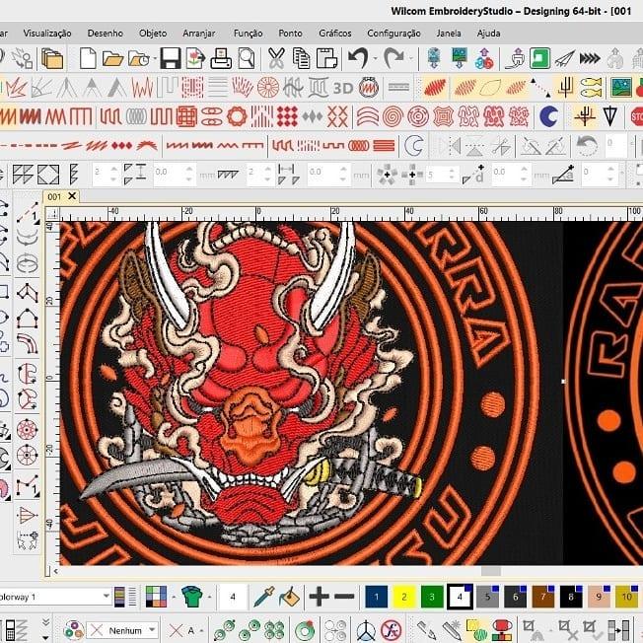Open Função menu

click(249, 34)
